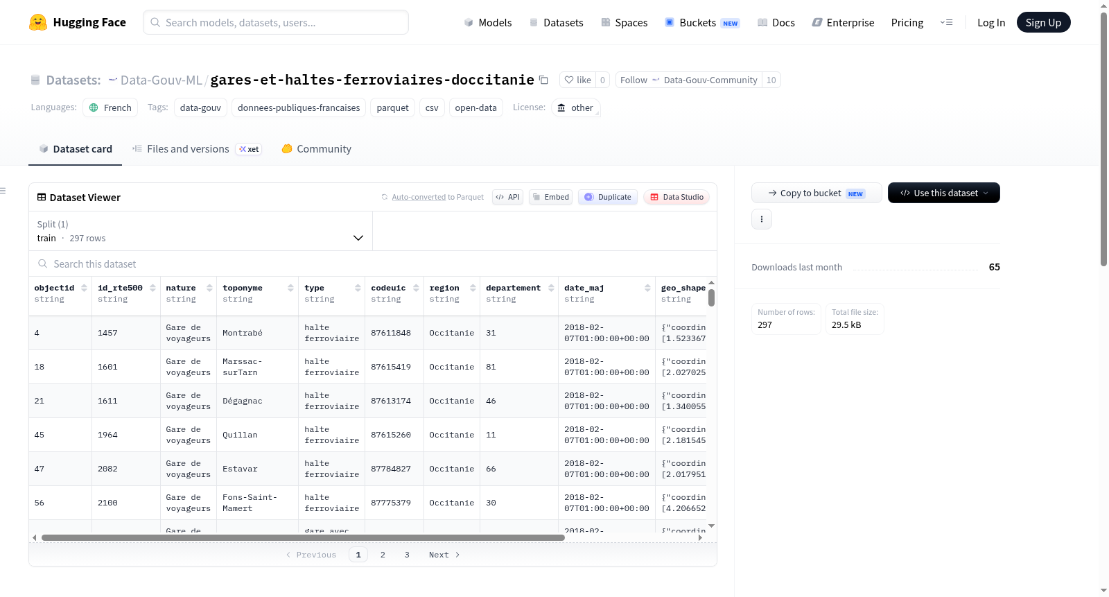Click the Duplicate button

(x=608, y=197)
